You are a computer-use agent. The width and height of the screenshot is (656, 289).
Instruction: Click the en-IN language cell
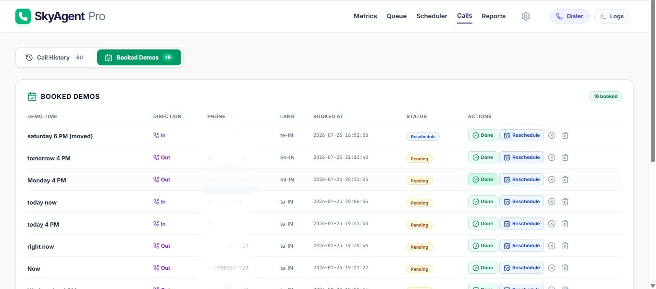[x=287, y=158]
